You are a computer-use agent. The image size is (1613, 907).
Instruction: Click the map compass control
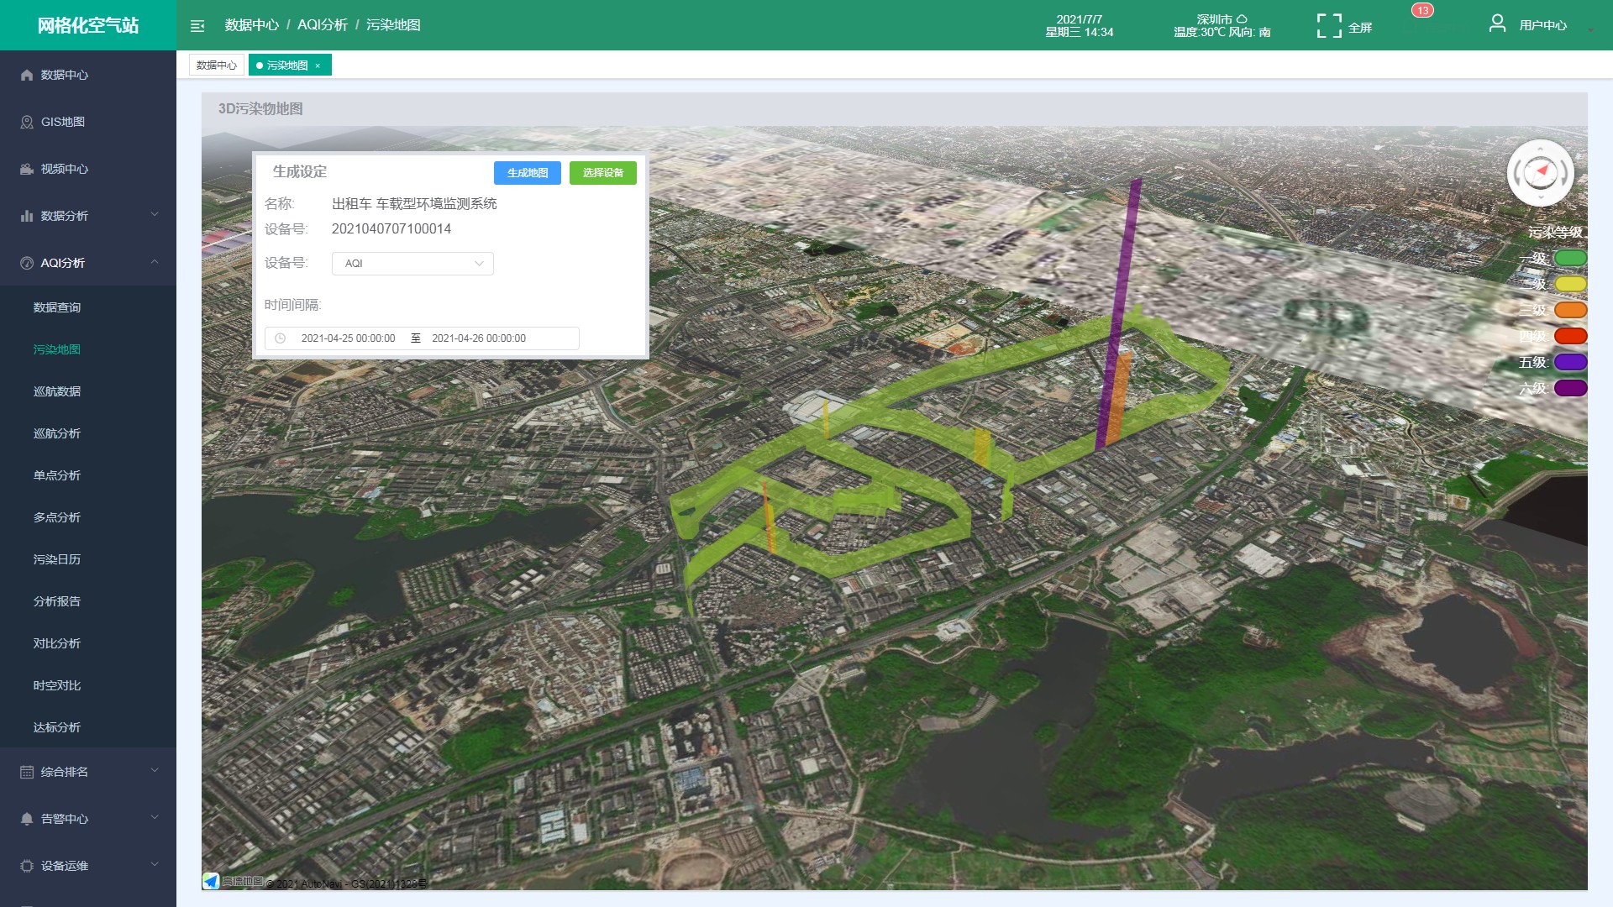[1541, 173]
